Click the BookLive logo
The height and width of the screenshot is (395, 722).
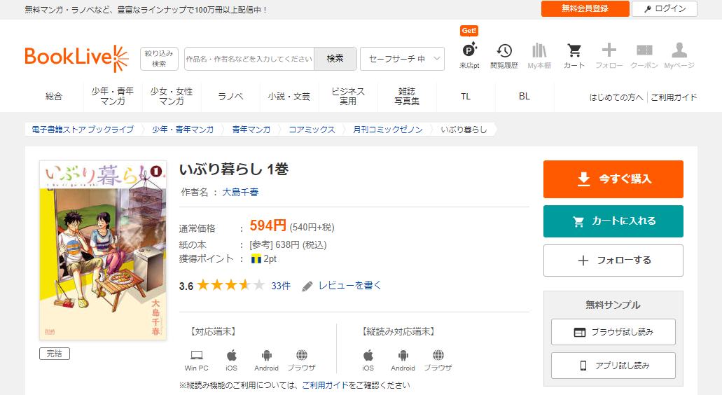[x=76, y=59]
